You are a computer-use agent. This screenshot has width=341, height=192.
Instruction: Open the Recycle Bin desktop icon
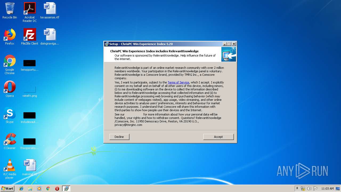point(10,11)
